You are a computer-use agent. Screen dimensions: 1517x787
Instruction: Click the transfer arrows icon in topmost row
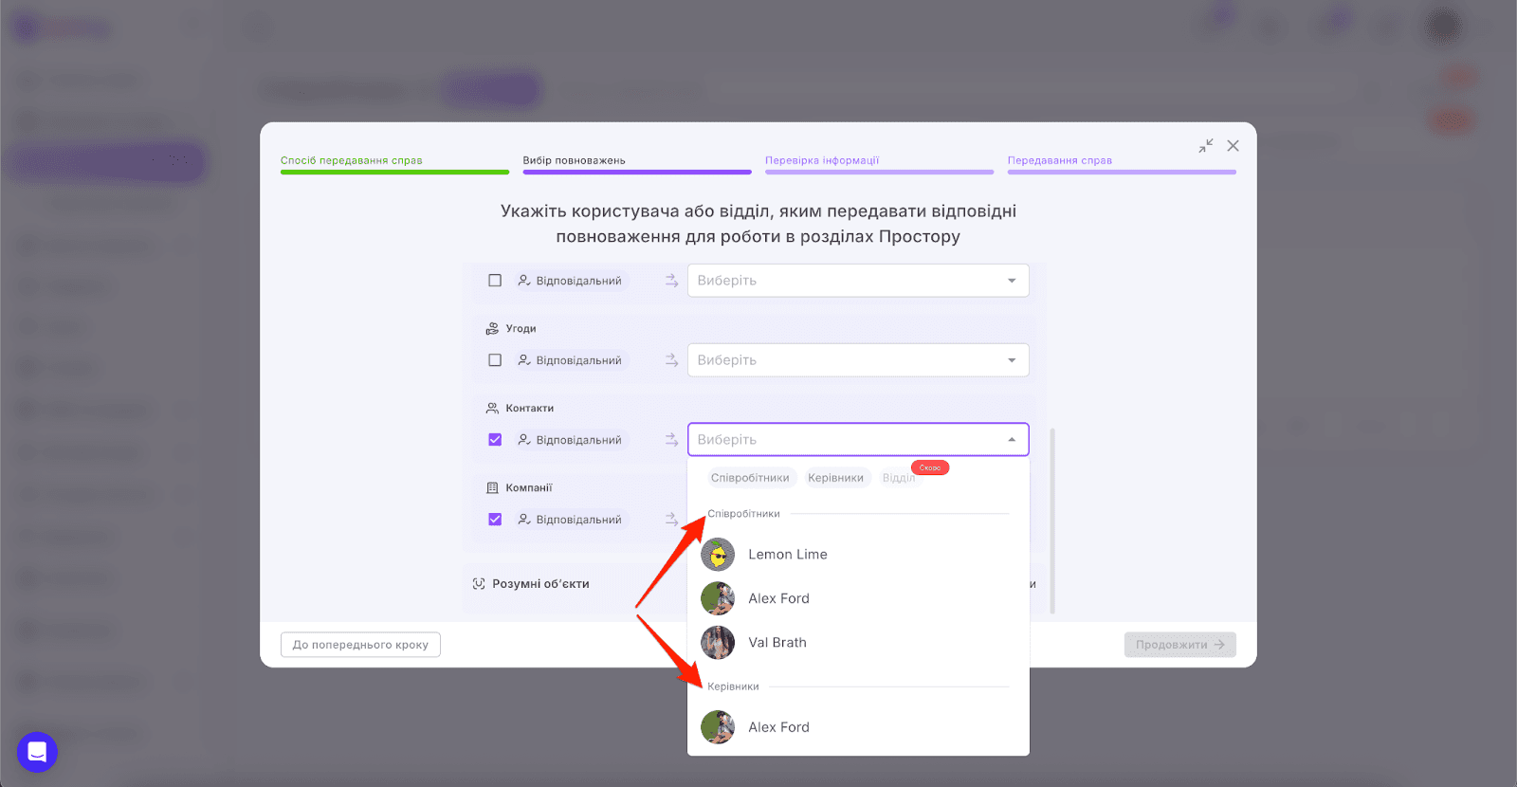(671, 281)
